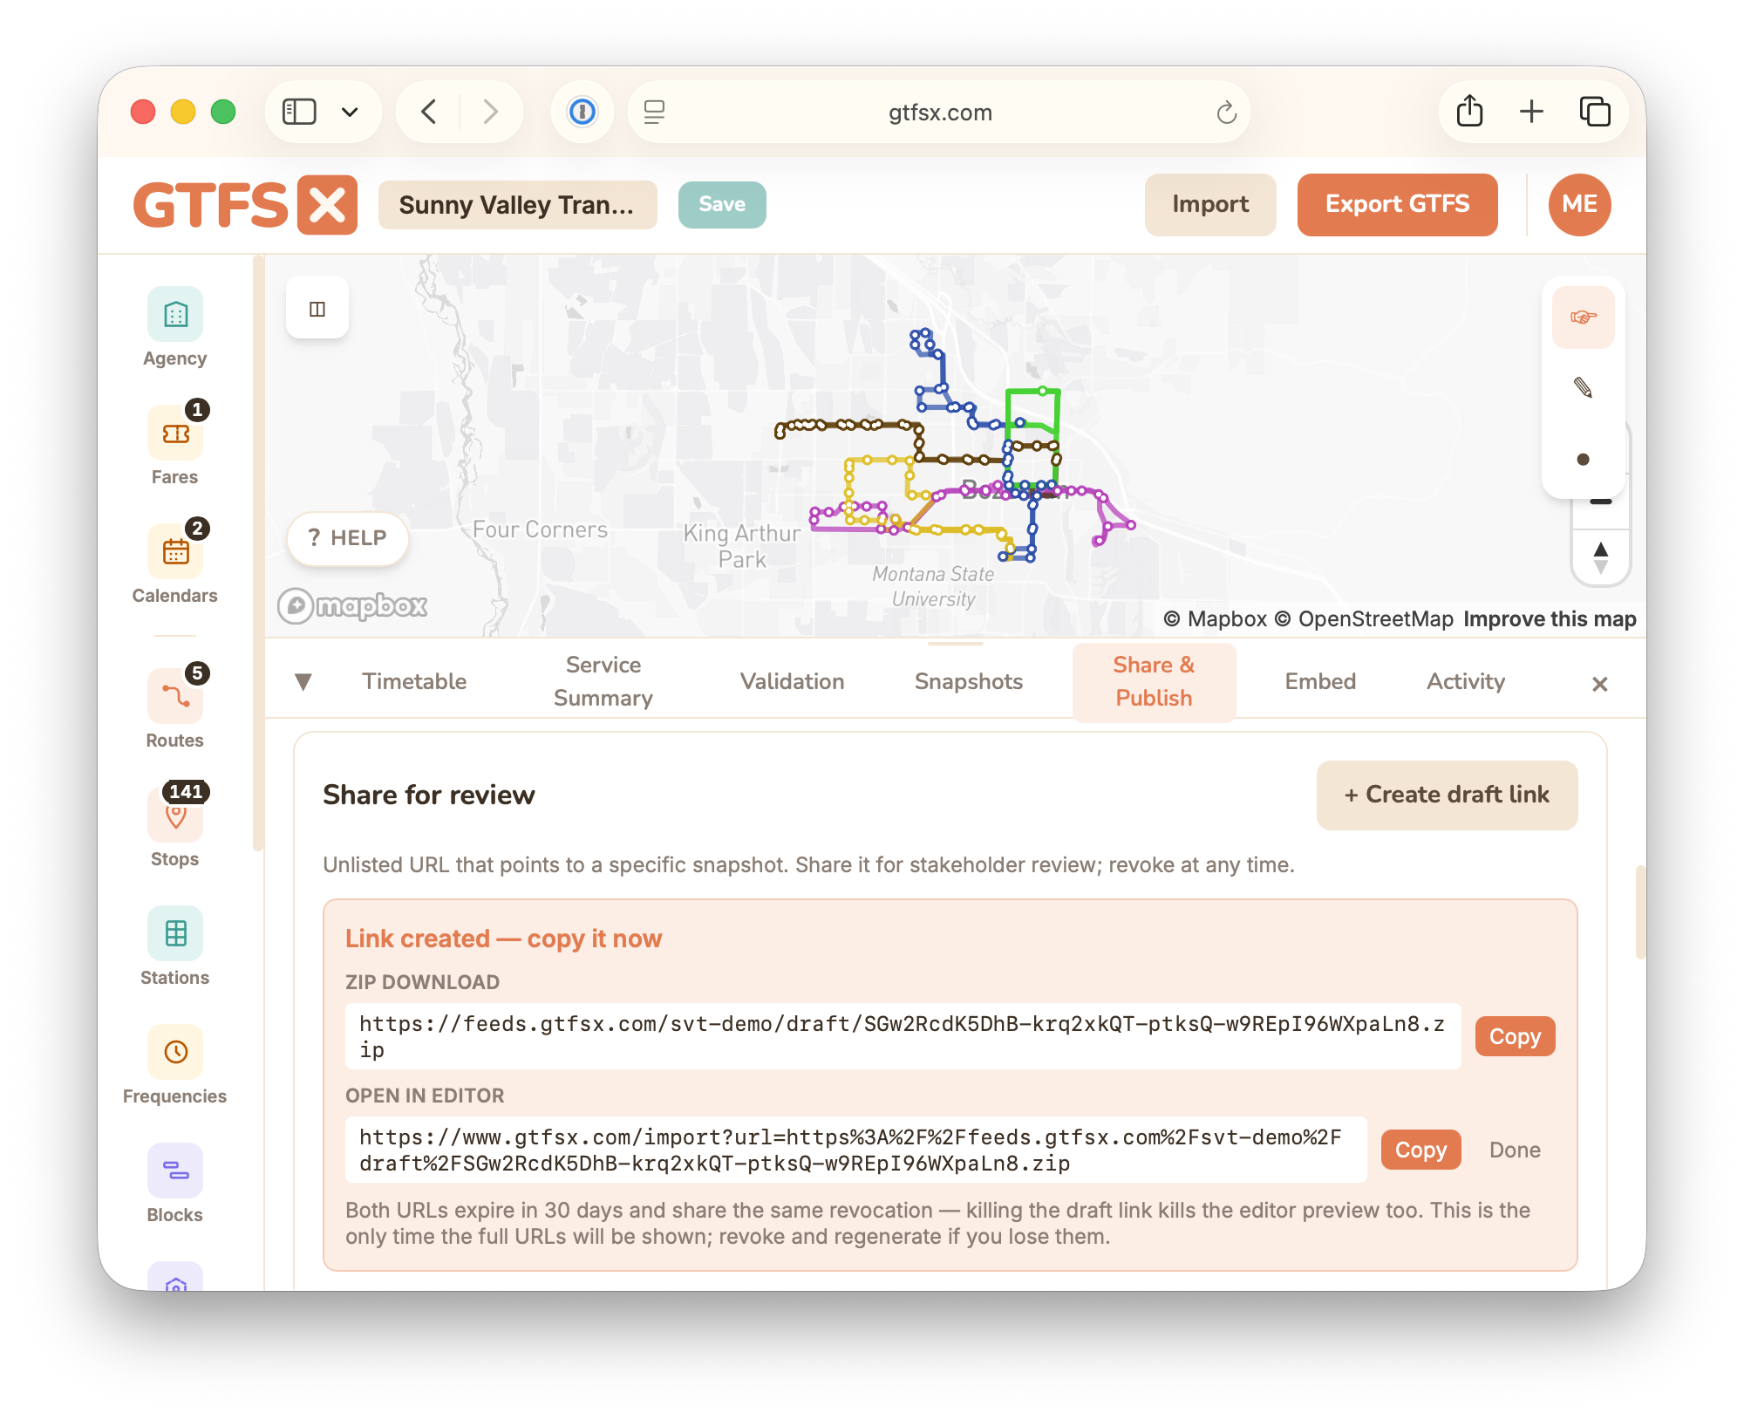Viewport: 1744px width, 1420px height.
Task: Switch to the Validation tab
Action: coord(792,682)
